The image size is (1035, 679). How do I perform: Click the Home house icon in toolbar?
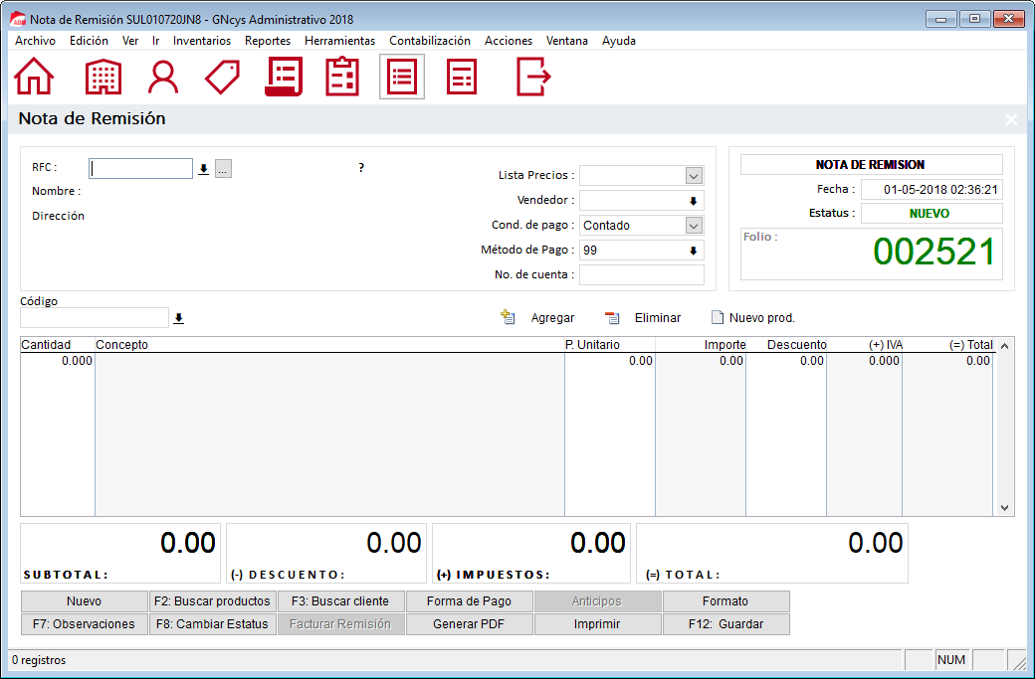click(x=34, y=77)
